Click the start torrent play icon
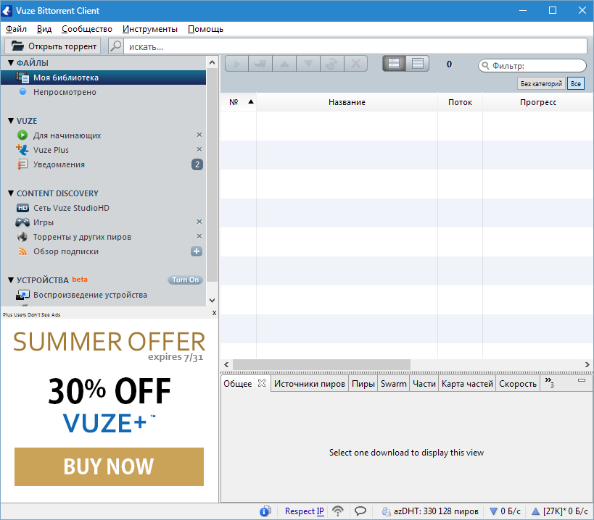 [x=236, y=64]
